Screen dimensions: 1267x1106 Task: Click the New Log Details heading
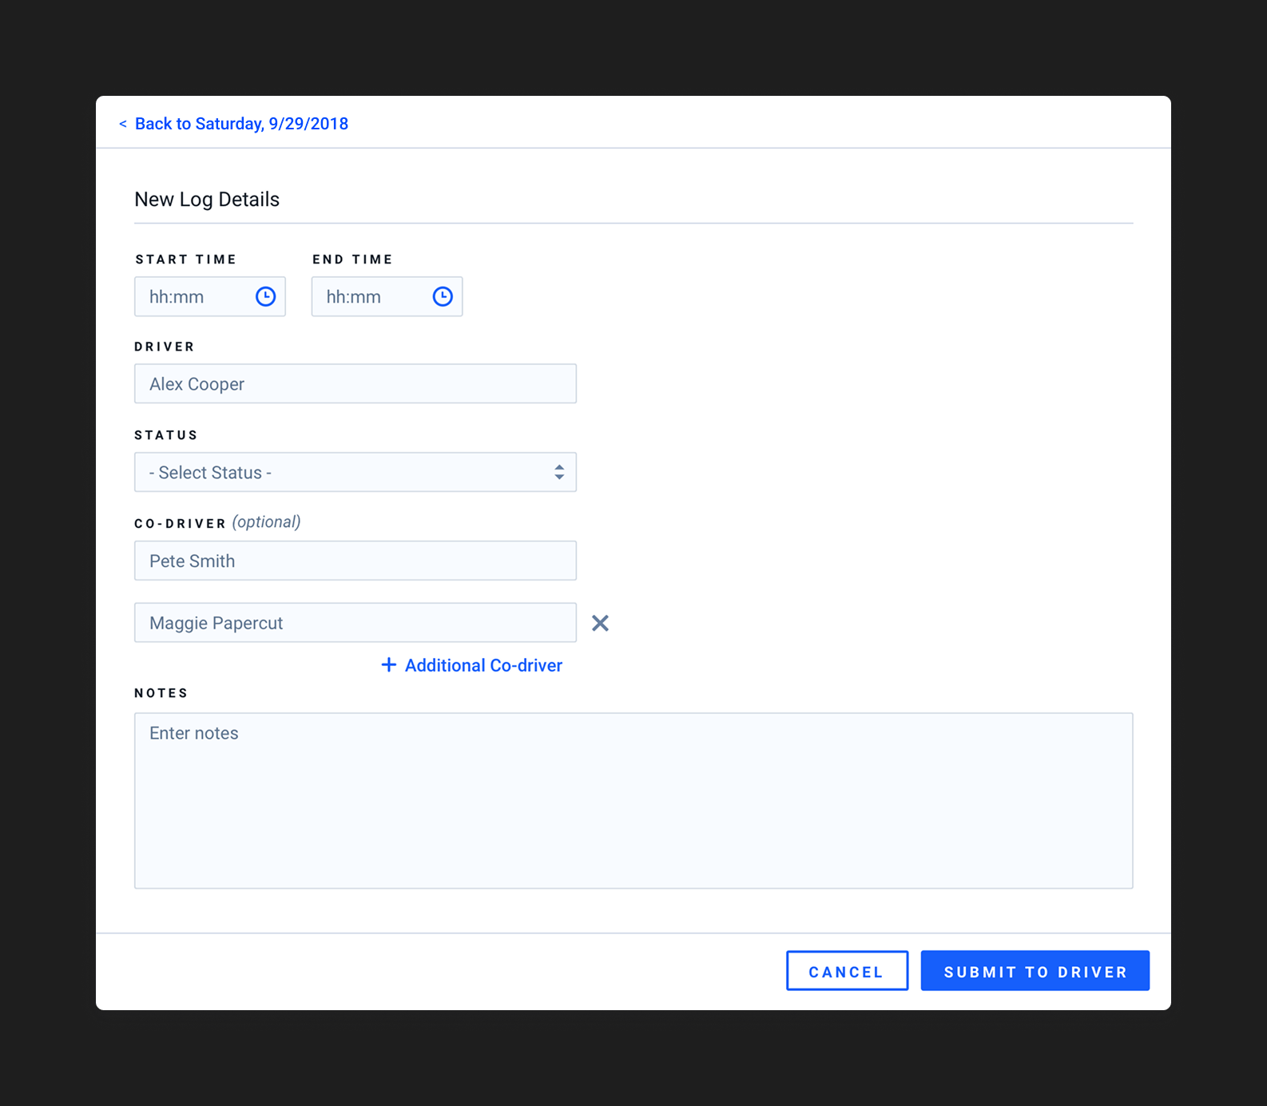tap(207, 200)
